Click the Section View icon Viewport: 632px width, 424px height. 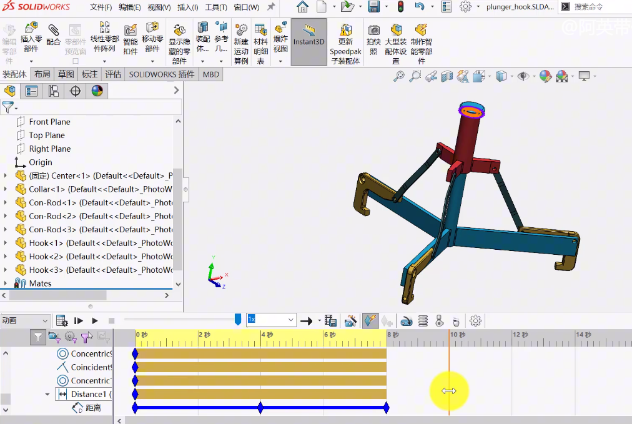(446, 76)
